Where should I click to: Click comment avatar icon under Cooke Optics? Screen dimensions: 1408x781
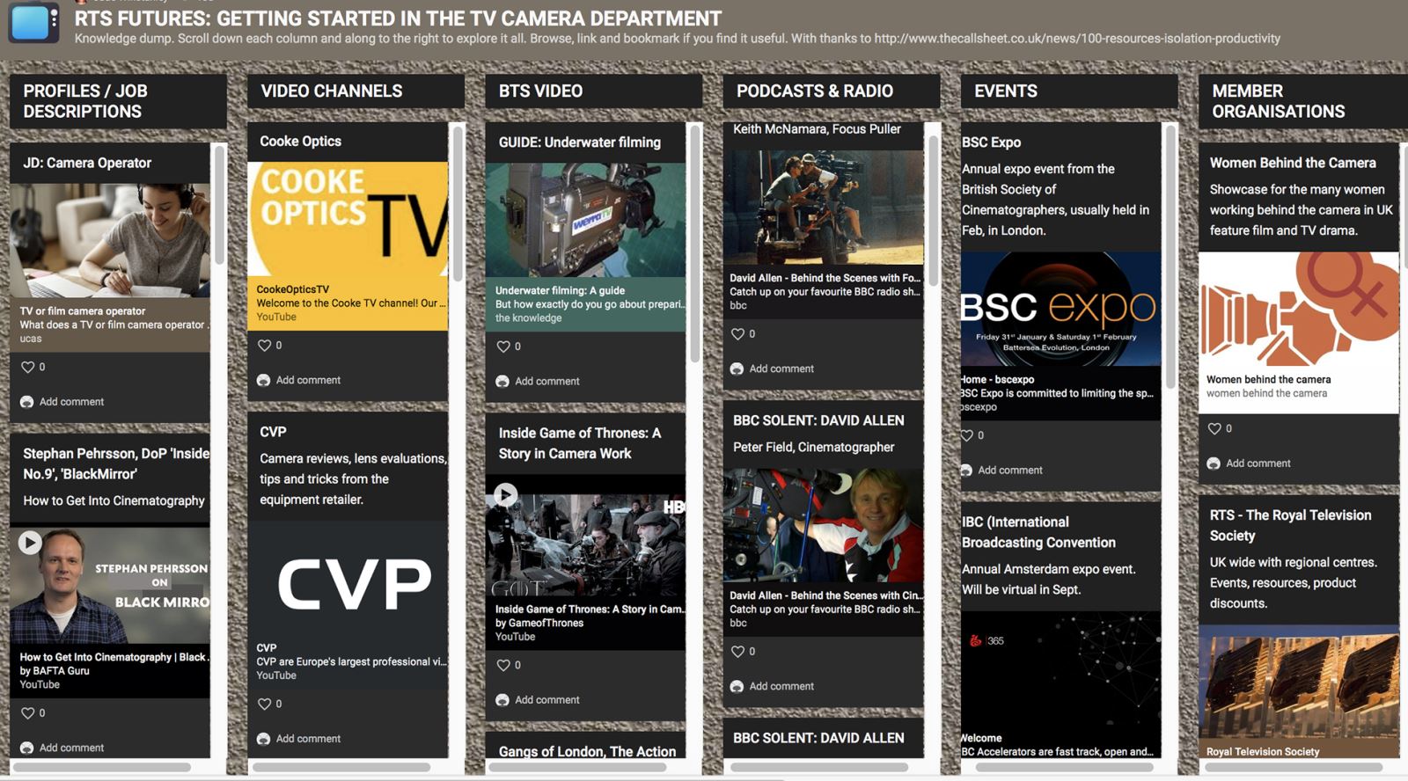click(x=264, y=381)
